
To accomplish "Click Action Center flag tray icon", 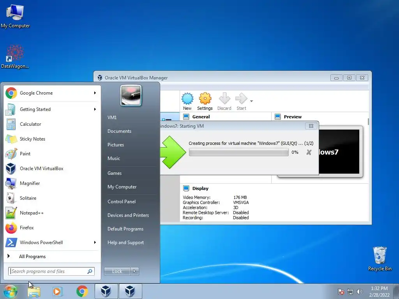I will pos(341,292).
